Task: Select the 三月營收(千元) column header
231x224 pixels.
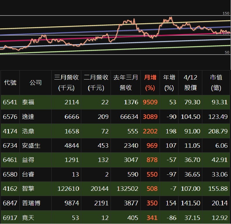Action: (66, 82)
